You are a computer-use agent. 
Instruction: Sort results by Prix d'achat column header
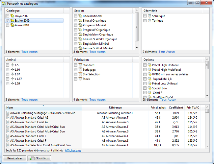click(x=158, y=107)
